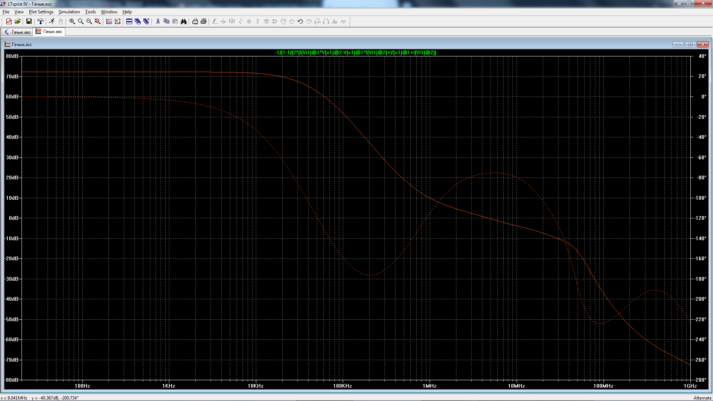
Task: Click the Find binoculars icon
Action: pyautogui.click(x=183, y=22)
